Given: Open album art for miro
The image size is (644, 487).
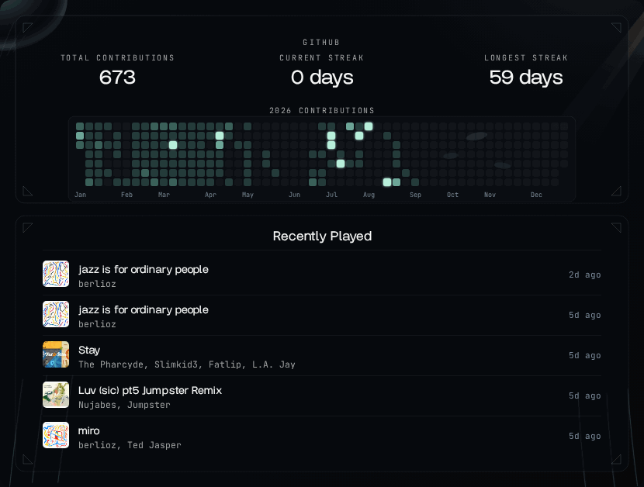Looking at the screenshot, I should tap(56, 435).
